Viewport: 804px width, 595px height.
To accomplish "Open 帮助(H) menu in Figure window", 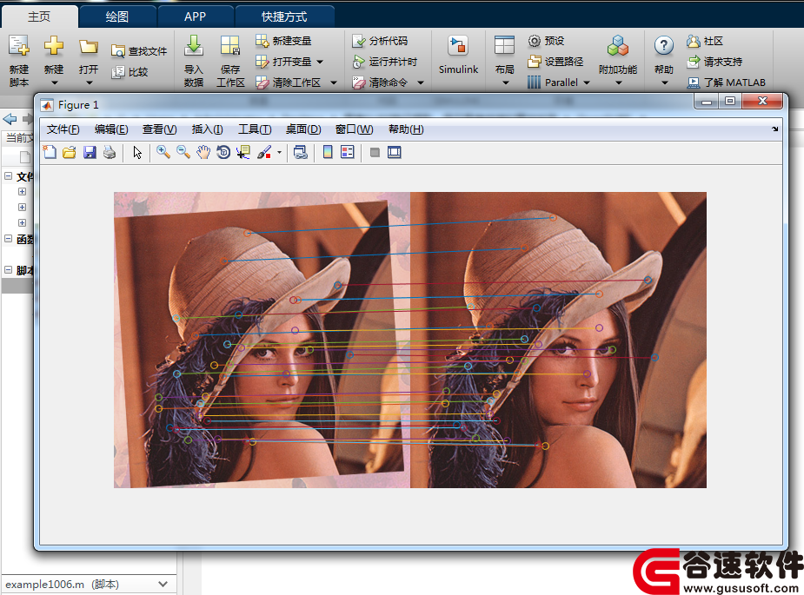I will pos(406,129).
